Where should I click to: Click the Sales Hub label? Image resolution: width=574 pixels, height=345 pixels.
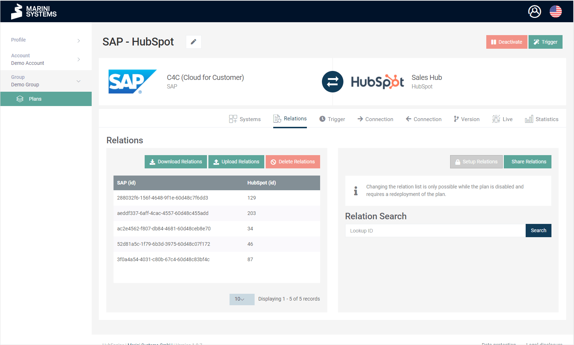(x=427, y=77)
